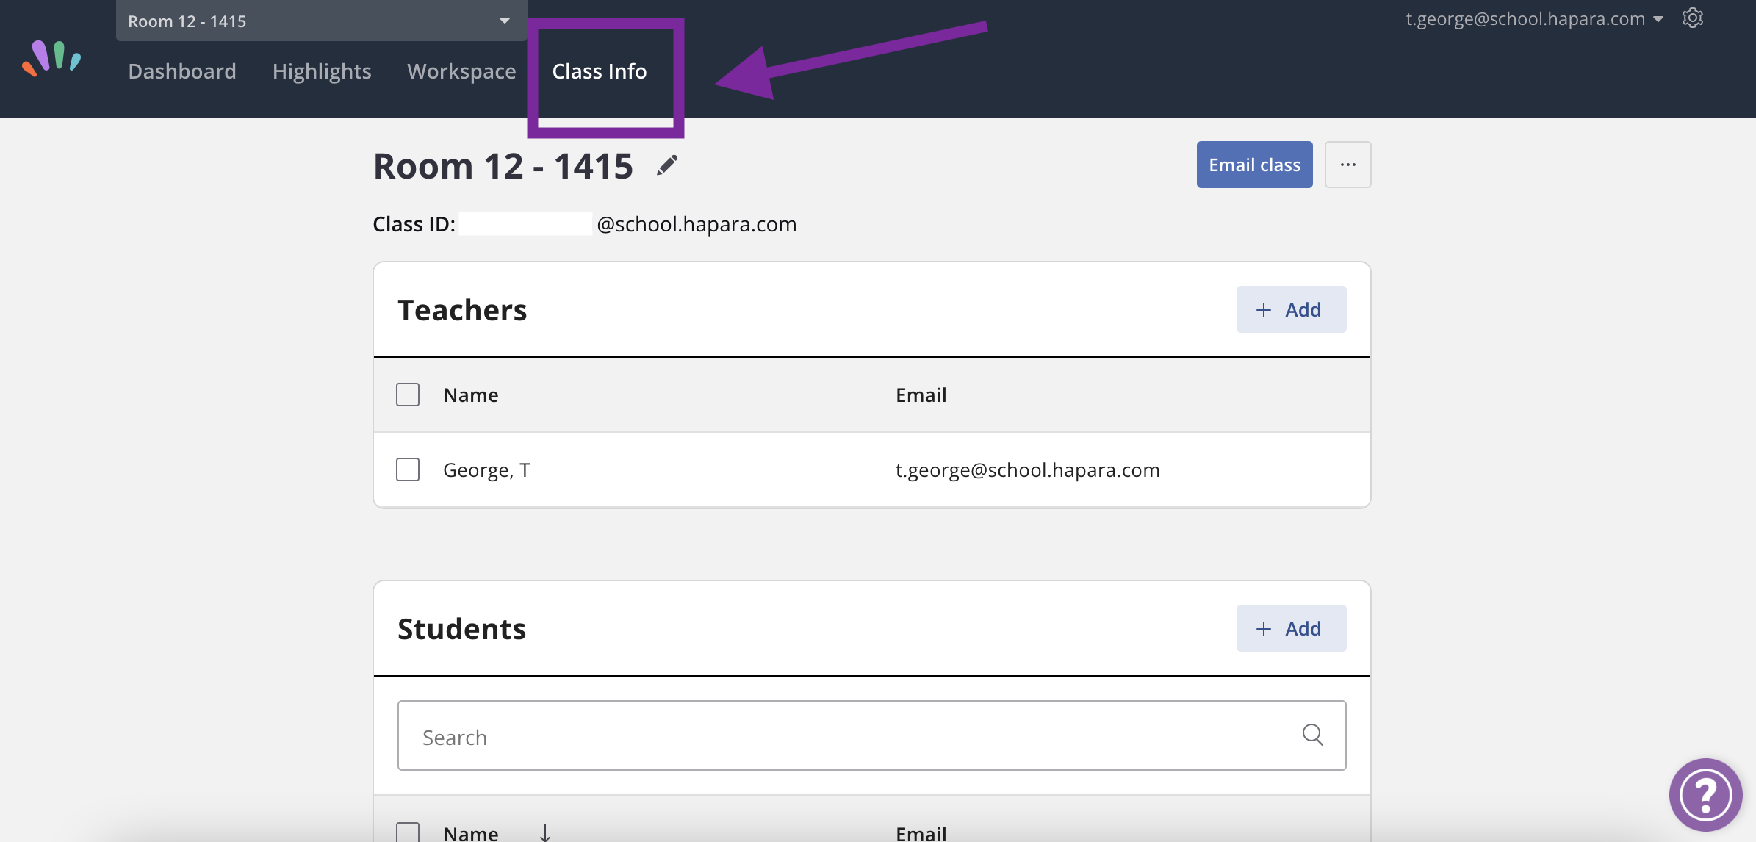Switch to the Workspace tab
Image resolution: width=1756 pixels, height=842 pixels.
click(x=461, y=71)
